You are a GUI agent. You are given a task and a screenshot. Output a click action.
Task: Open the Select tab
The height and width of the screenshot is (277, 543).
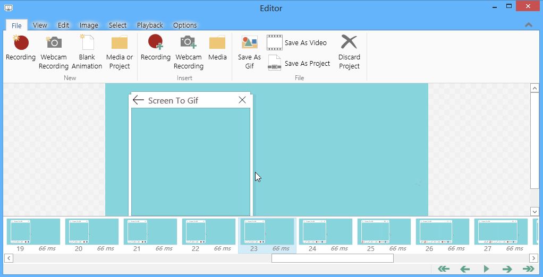click(117, 25)
